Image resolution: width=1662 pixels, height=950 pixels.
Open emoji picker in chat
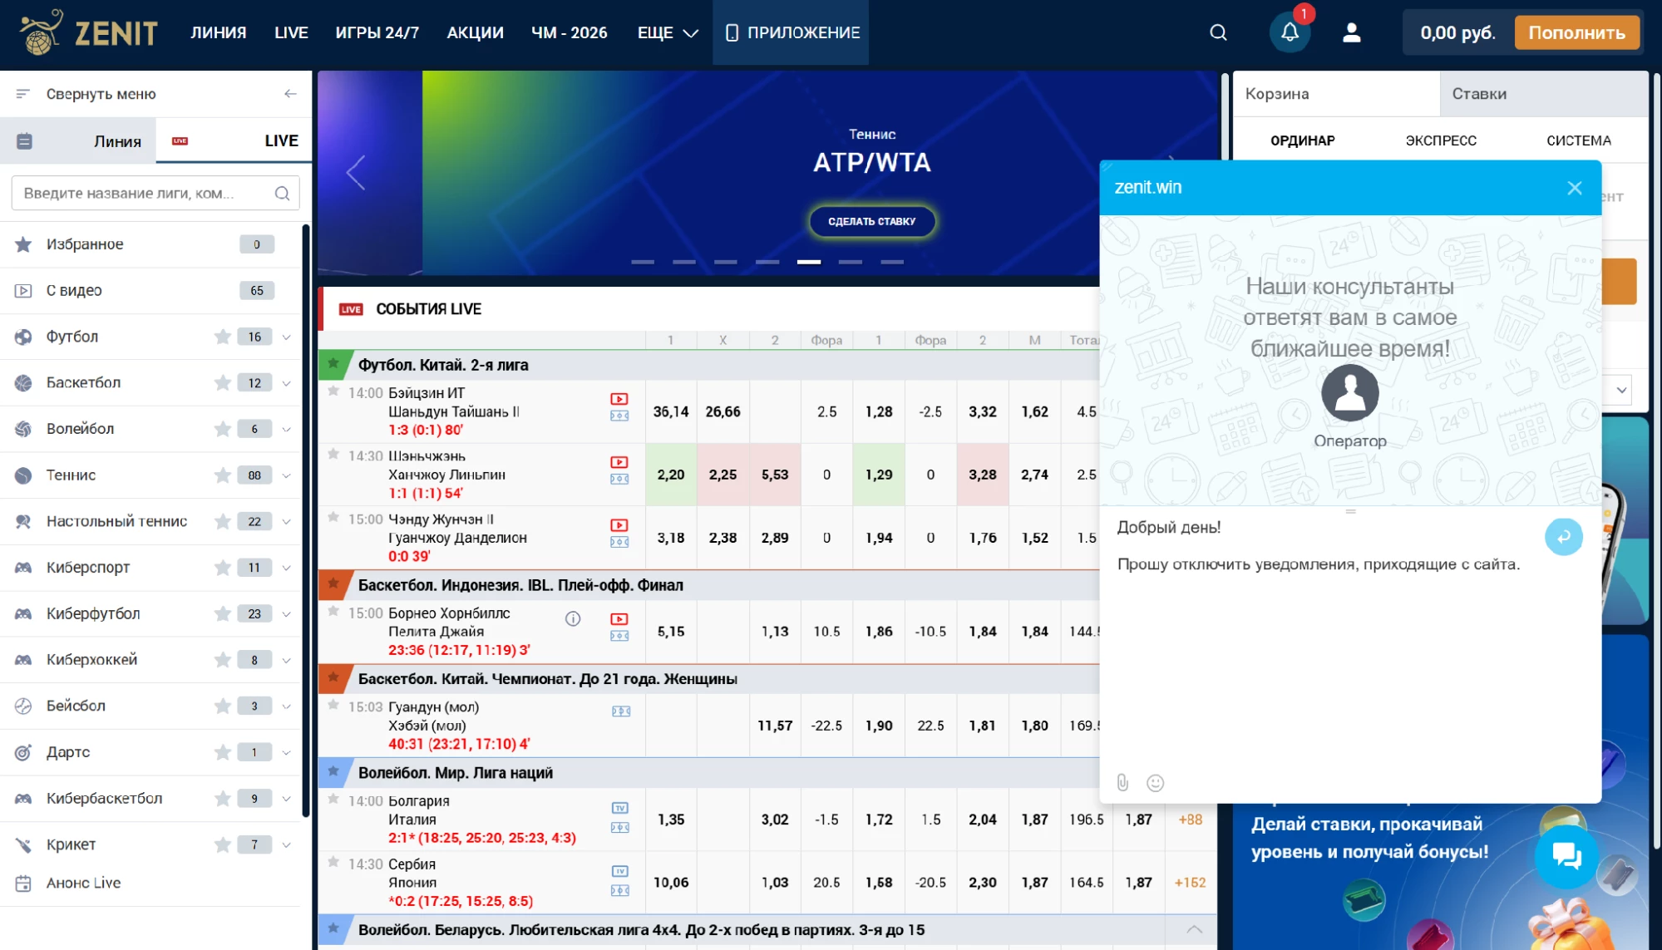click(1155, 782)
